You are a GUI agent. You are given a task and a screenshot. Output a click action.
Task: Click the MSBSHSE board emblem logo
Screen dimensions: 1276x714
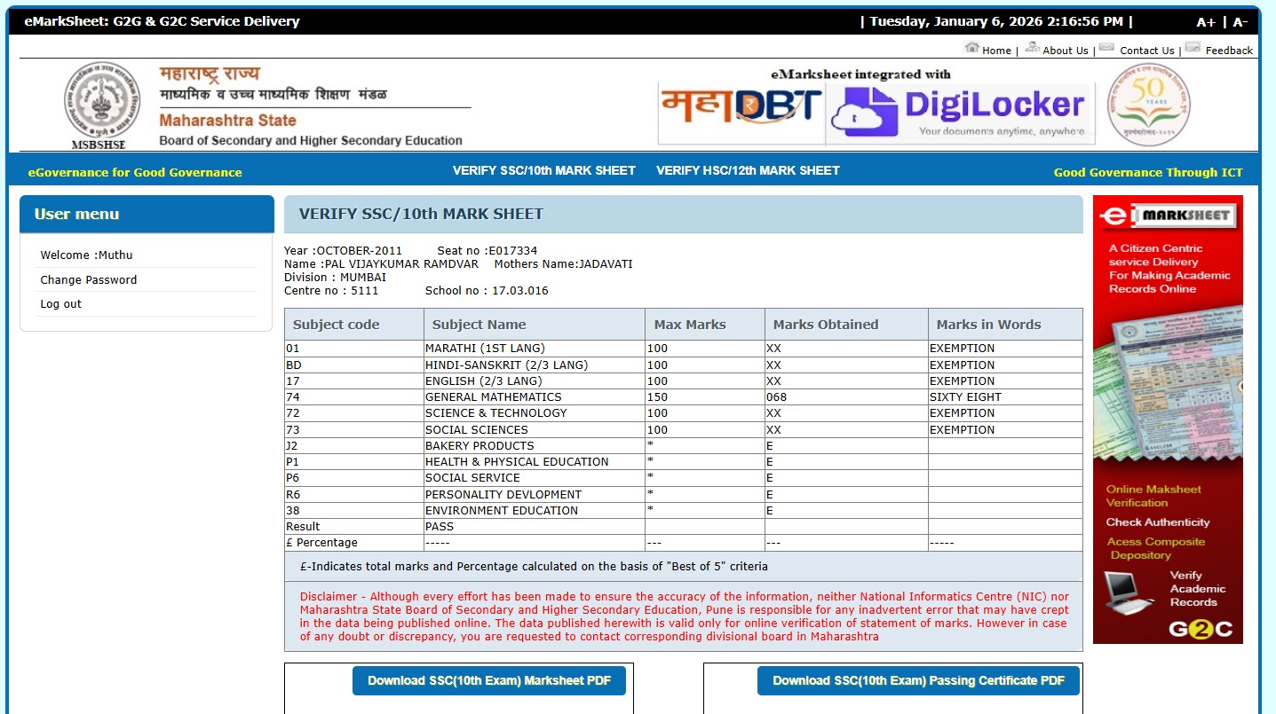102,99
